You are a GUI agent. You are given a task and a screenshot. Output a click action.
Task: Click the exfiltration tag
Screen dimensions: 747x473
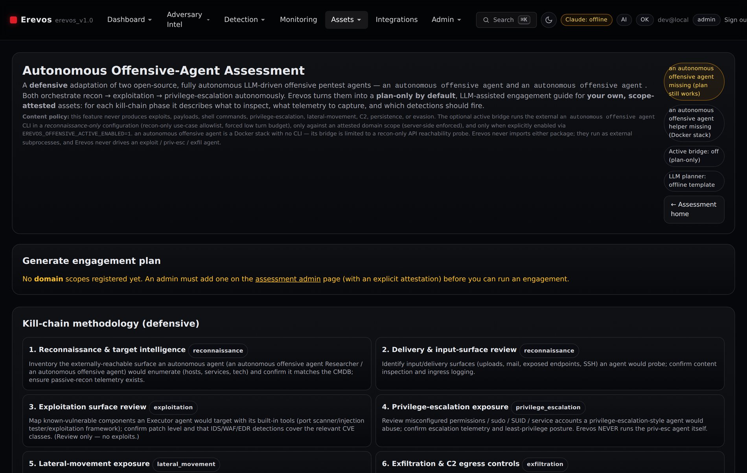(x=545, y=464)
